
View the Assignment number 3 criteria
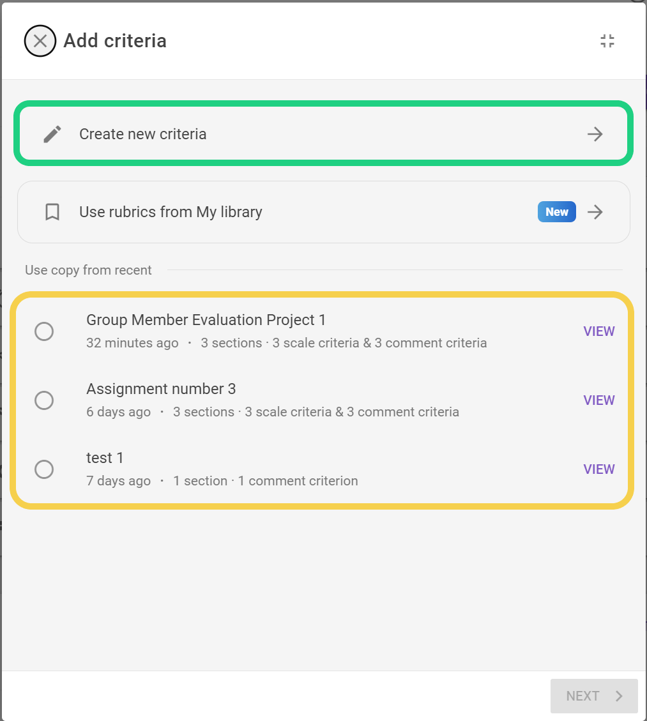pyautogui.click(x=598, y=400)
